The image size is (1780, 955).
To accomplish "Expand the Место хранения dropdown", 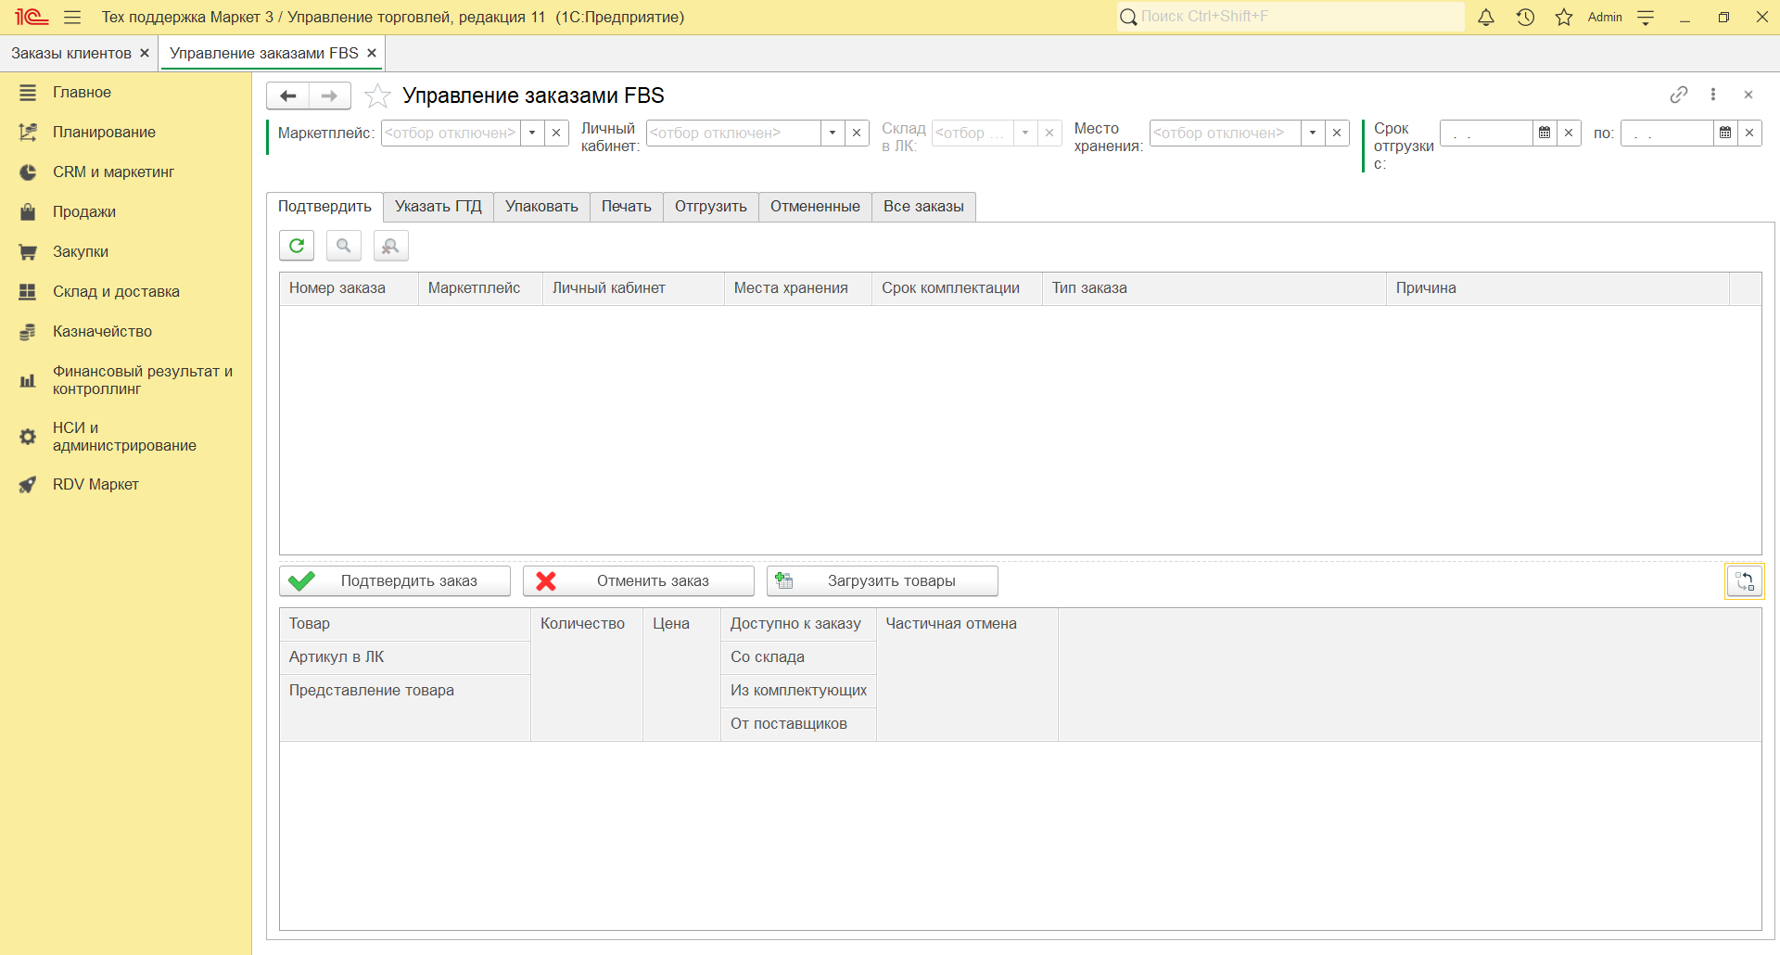I will point(1313,133).
